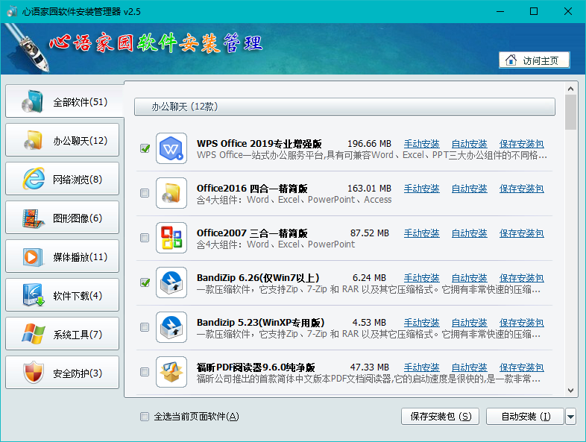Click the Office2007 三合一精简版 icon
Screen dimensions: 586x442
click(171, 238)
